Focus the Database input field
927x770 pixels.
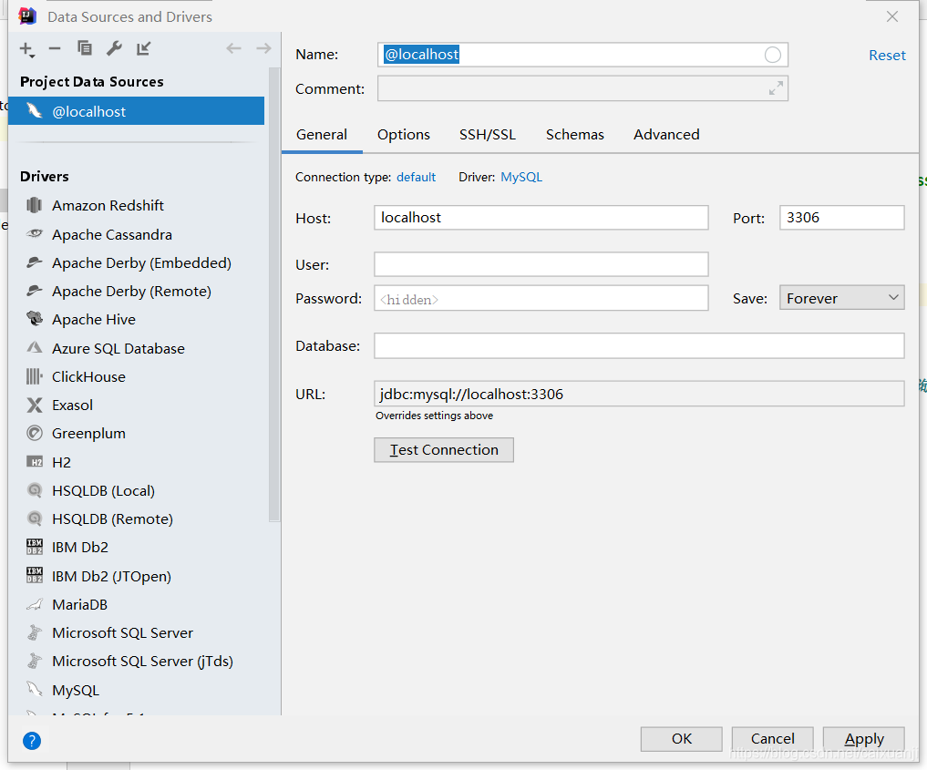point(639,345)
